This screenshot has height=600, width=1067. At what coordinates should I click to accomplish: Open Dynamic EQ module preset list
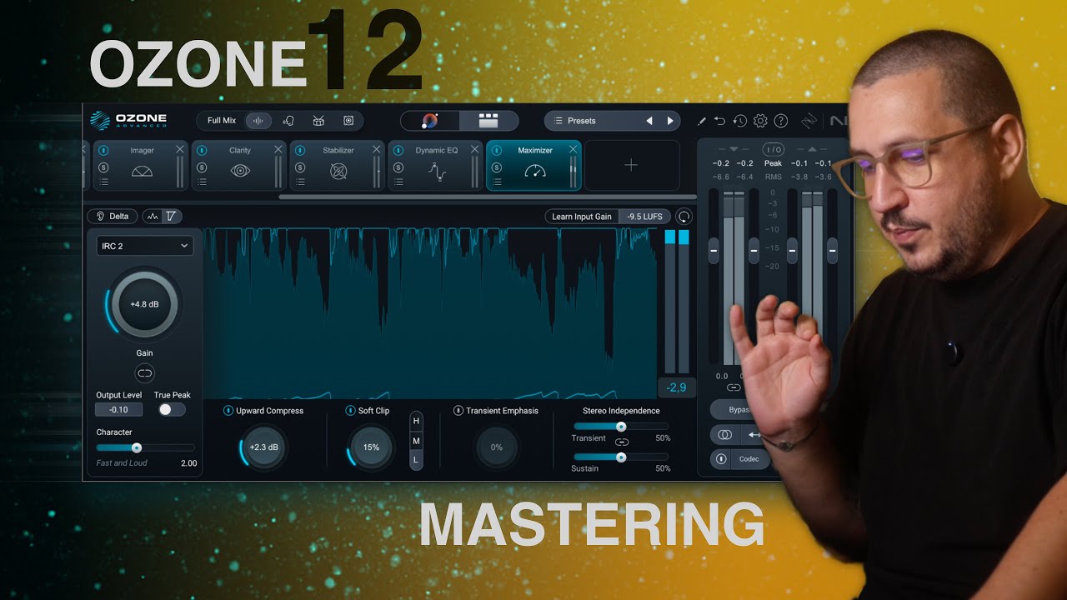[398, 182]
